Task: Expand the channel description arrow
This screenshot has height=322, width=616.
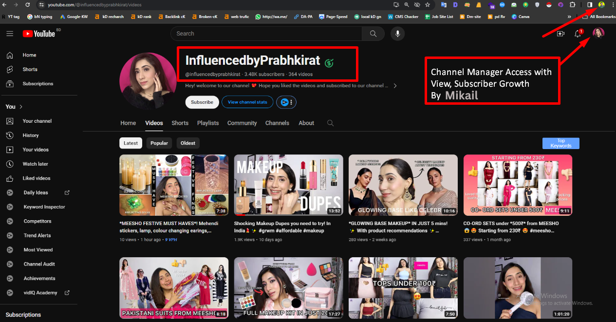Action: coord(395,86)
